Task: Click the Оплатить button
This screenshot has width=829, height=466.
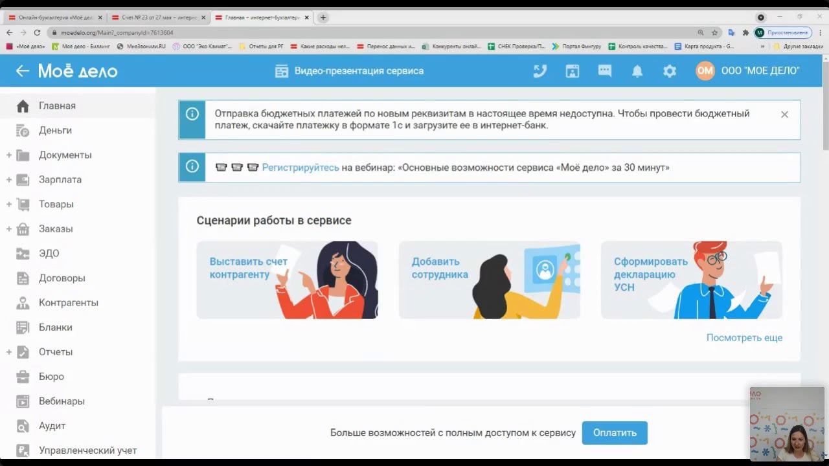Action: pos(615,433)
